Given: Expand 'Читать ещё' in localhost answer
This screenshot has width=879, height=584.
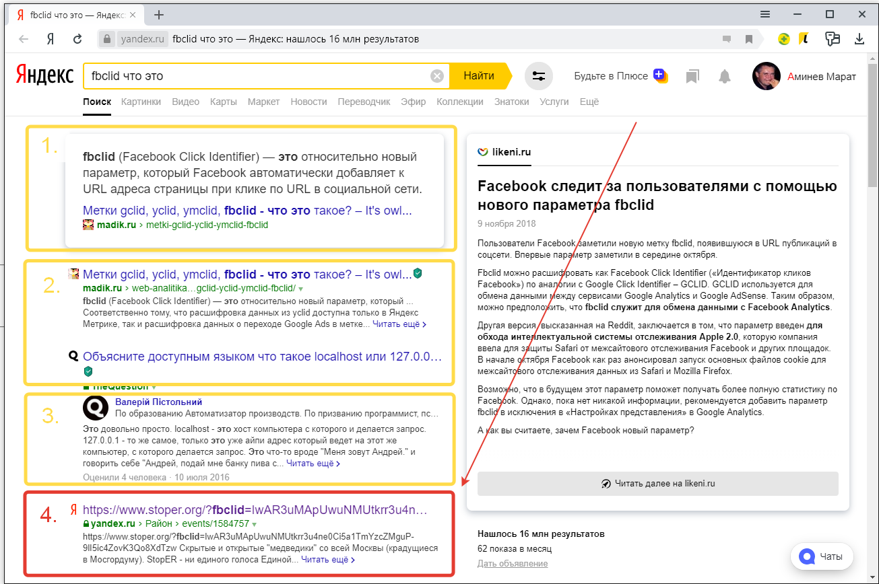Looking at the screenshot, I should point(313,464).
